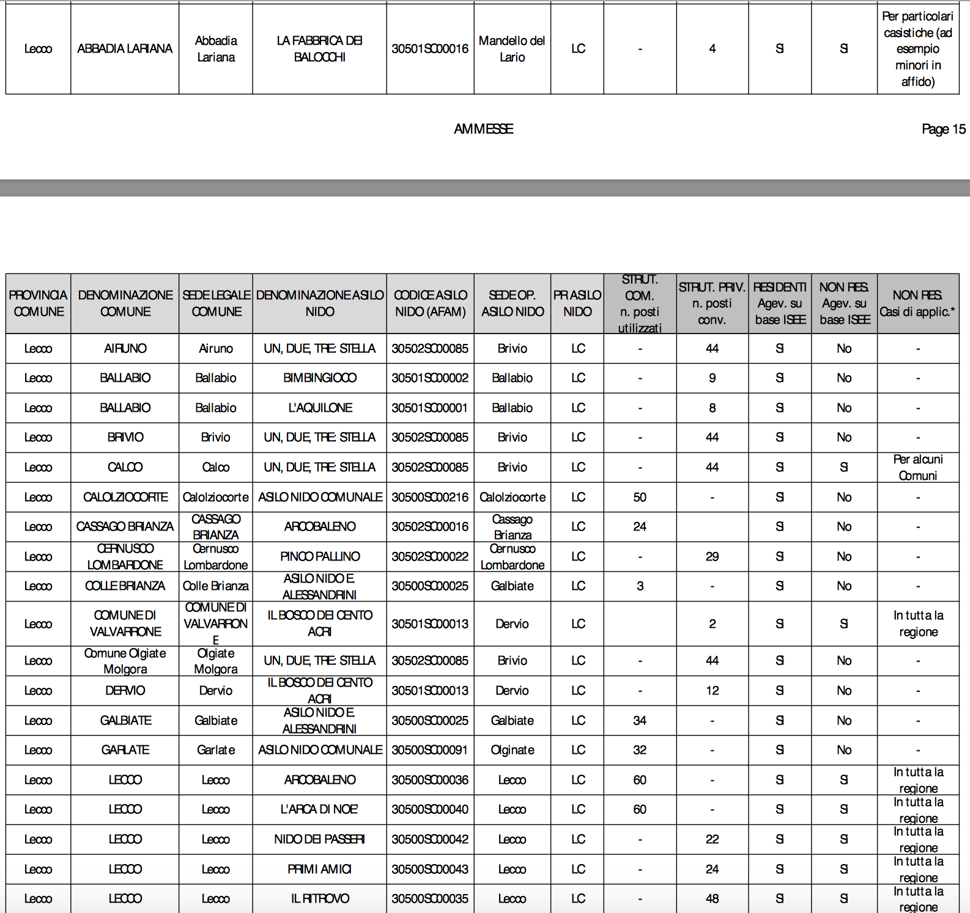This screenshot has width=970, height=913.
Task: Click the Per alcuni Comuni cell
Action: coord(917,468)
